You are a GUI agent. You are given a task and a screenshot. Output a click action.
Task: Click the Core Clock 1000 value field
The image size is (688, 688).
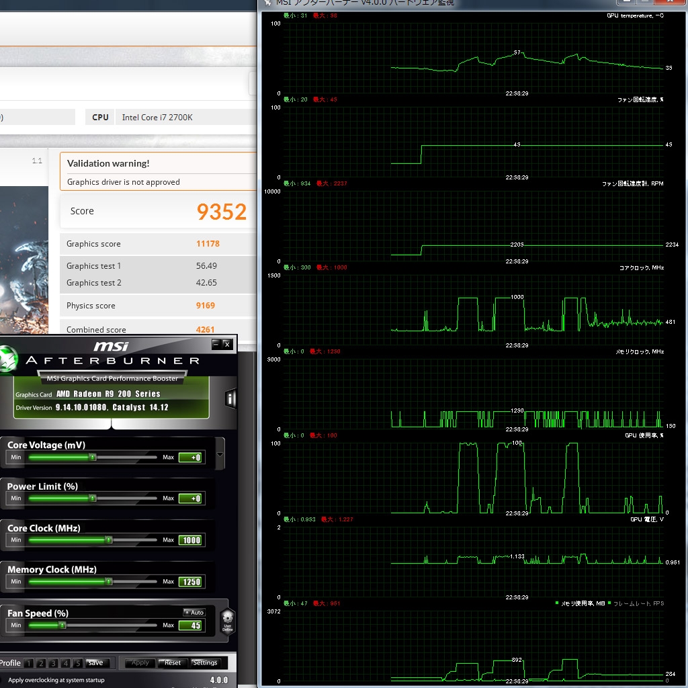(x=190, y=540)
